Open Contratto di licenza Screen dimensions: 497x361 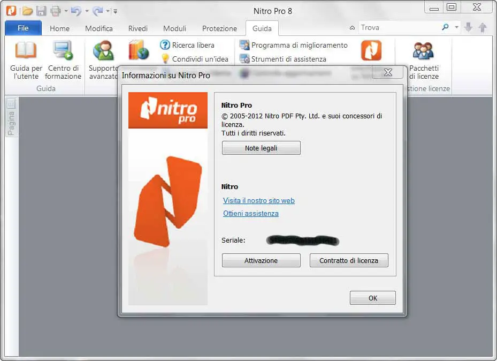[349, 260]
